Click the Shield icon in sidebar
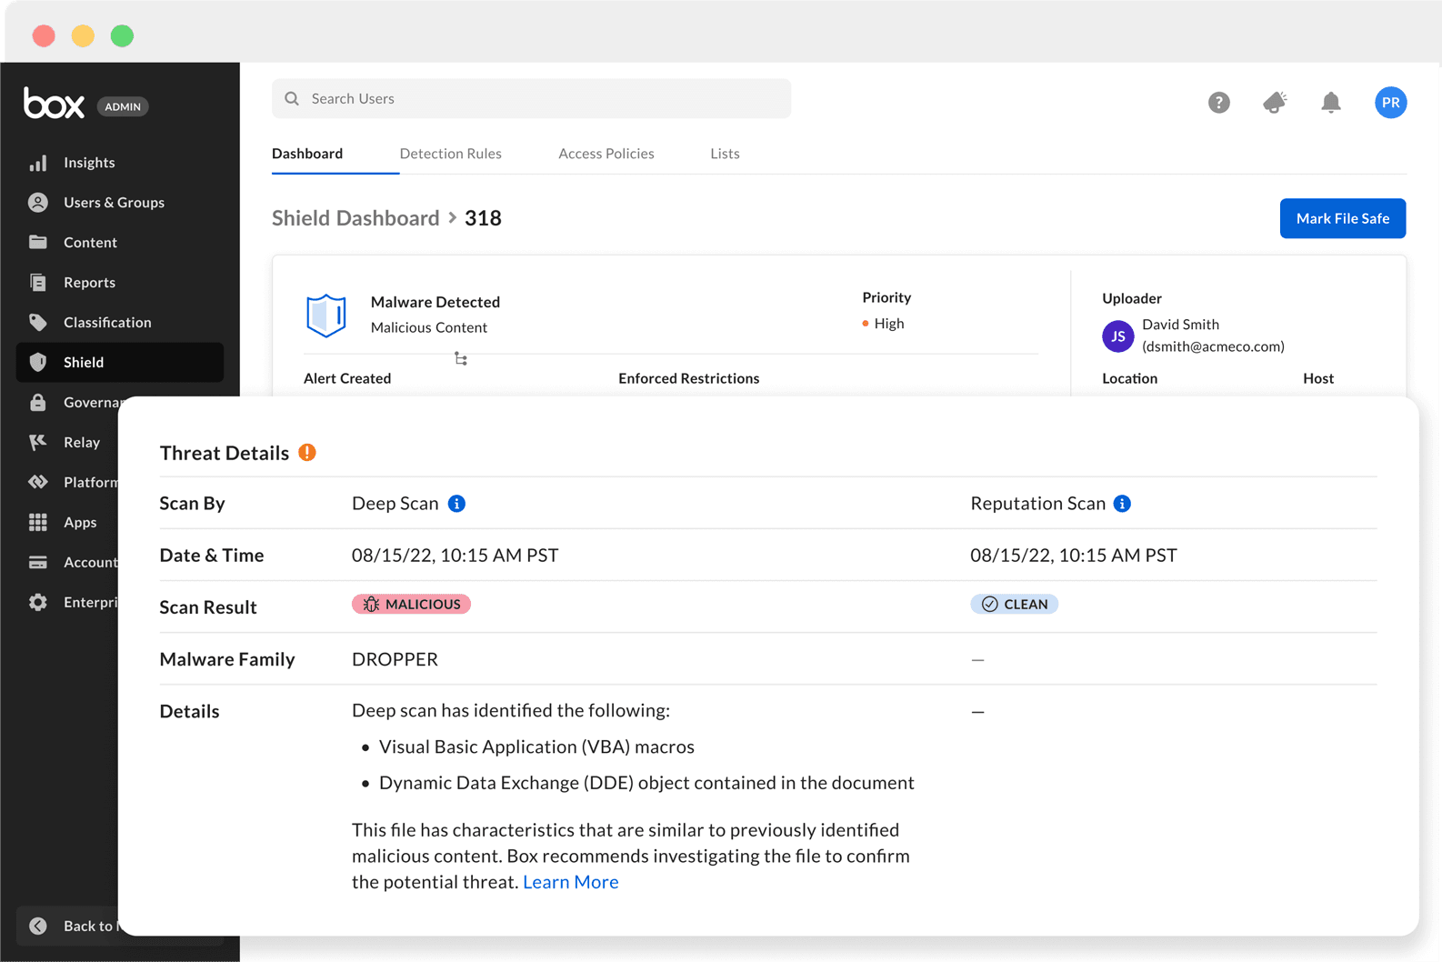The width and height of the screenshot is (1442, 962). [x=38, y=362]
